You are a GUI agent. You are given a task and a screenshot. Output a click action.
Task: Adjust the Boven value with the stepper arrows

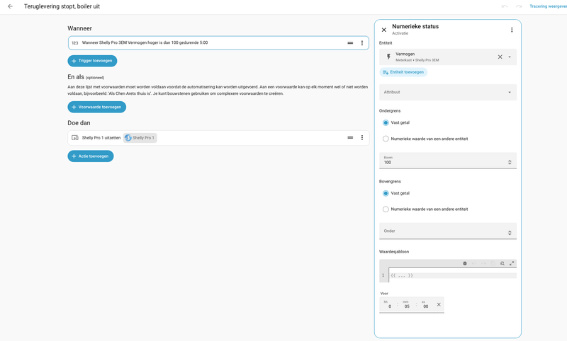pyautogui.click(x=510, y=163)
